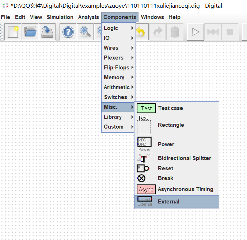Choose the Reset label
Screen dimensions: 247x240
[x=166, y=168]
